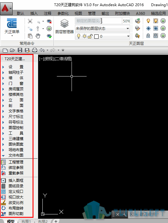This screenshot has height=223, width=168.
Task: Click the 视口放大 icon
Action: point(3,197)
